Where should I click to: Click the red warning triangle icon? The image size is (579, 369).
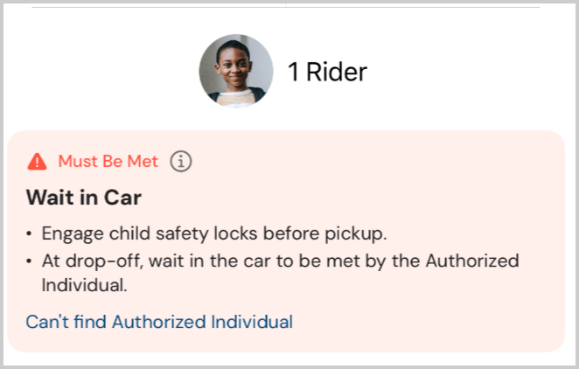coord(38,162)
